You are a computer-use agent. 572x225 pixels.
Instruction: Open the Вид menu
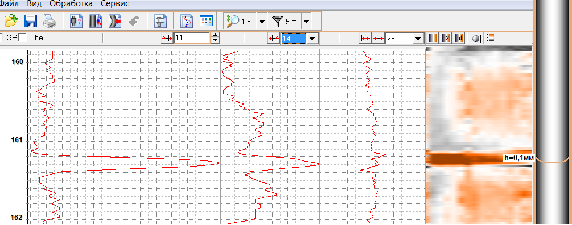pyautogui.click(x=34, y=4)
